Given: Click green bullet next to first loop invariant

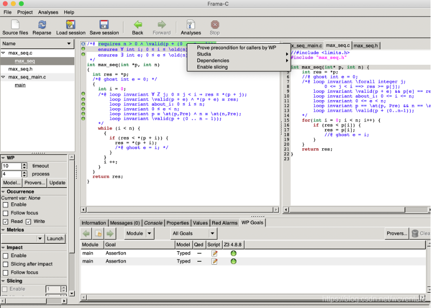Looking at the screenshot, I should click(83, 94).
